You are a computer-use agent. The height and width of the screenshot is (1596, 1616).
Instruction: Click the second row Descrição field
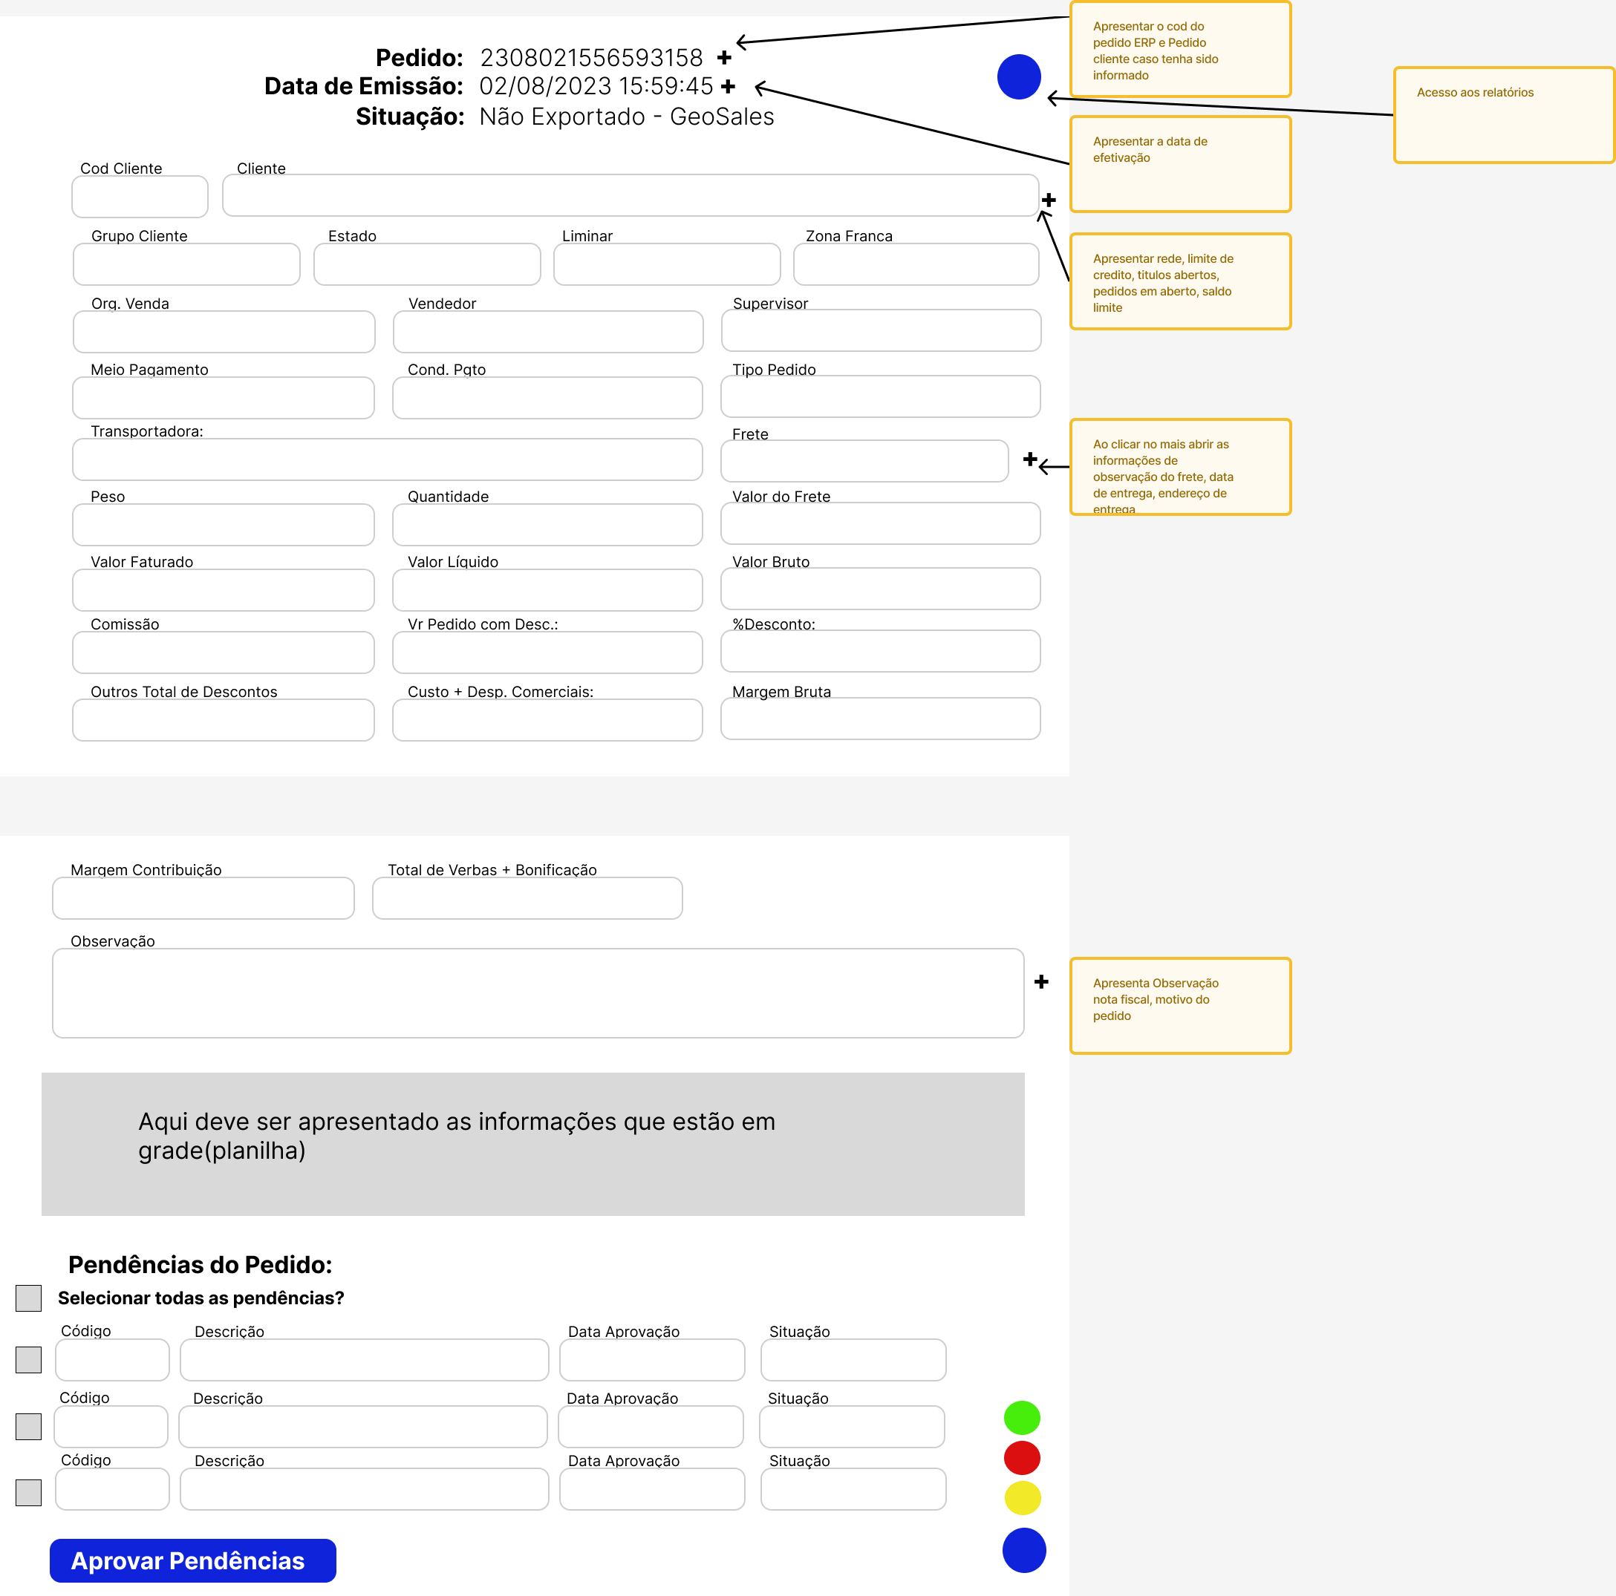tap(362, 1426)
